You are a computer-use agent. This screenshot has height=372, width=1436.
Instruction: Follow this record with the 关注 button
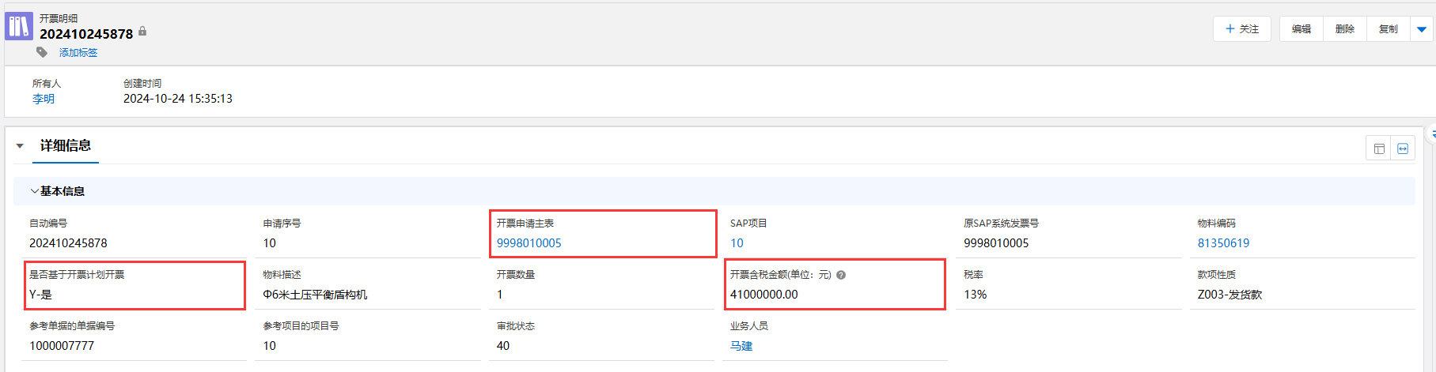pyautogui.click(x=1241, y=29)
